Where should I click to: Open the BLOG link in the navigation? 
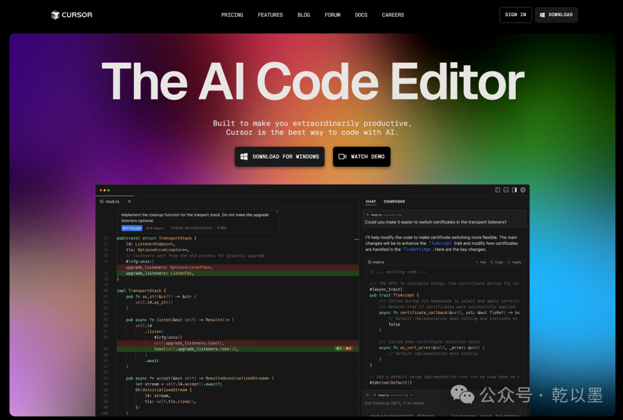click(x=303, y=14)
